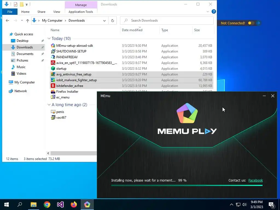Select the Firefox Installer icon
280x210 pixels.
tap(53, 91)
